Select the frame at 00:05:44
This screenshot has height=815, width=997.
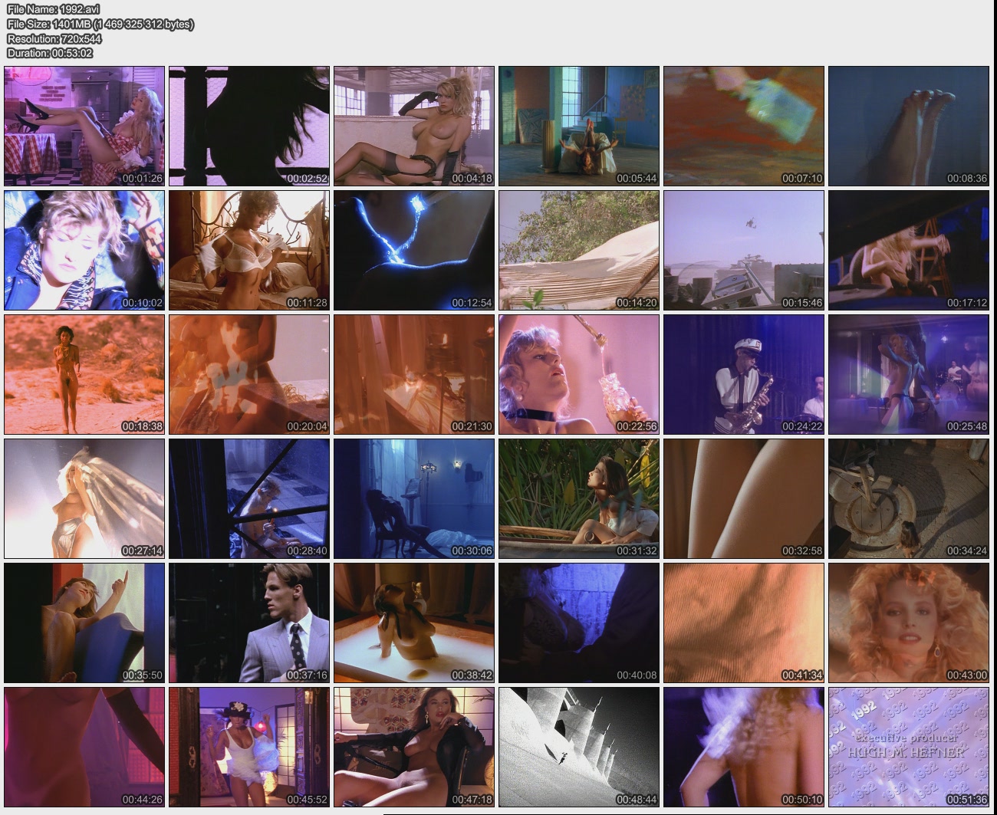click(x=578, y=126)
